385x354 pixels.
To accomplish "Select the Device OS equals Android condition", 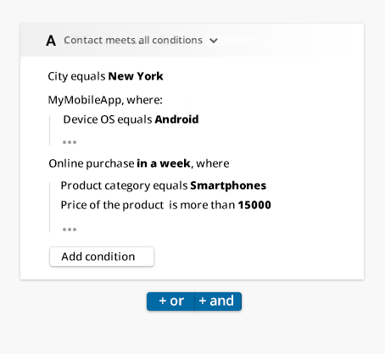I will click(x=131, y=119).
